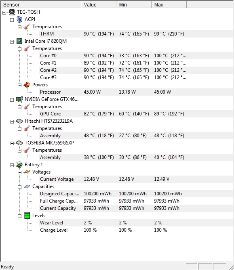The image size is (234, 270).
Task: Collapse the Intel Core i7 820QM node
Action: click(12, 42)
